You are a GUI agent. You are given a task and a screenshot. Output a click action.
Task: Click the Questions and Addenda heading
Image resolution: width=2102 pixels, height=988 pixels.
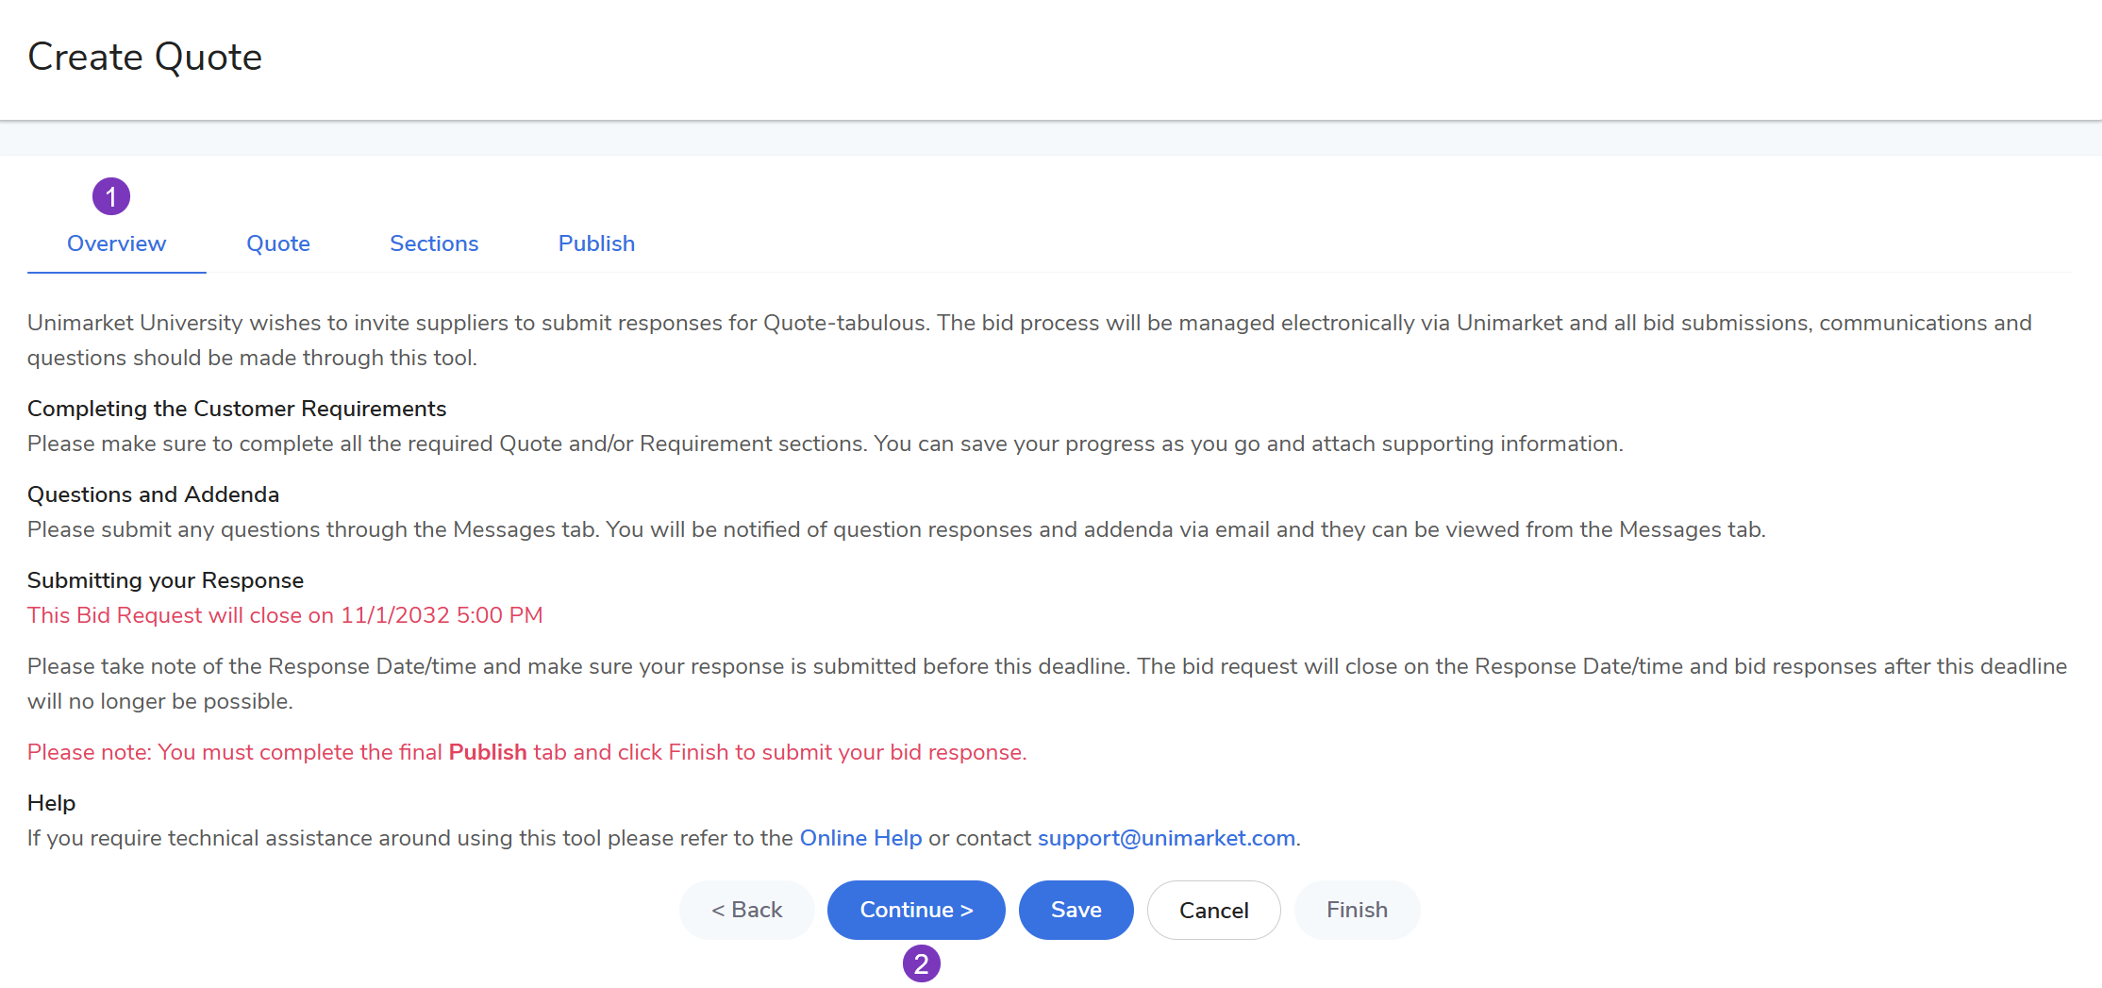click(x=153, y=494)
